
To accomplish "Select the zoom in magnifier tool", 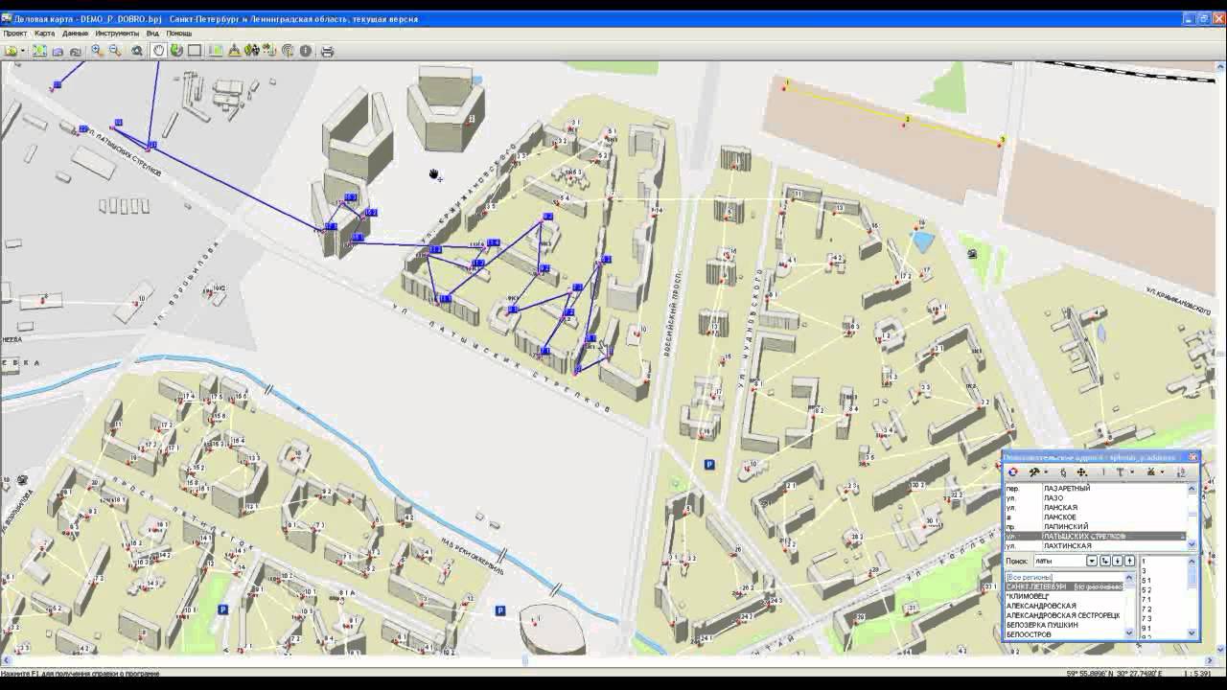I will point(96,51).
